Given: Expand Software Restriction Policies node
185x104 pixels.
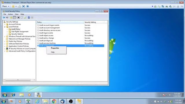Looking at the screenshot, I should point(5,44).
